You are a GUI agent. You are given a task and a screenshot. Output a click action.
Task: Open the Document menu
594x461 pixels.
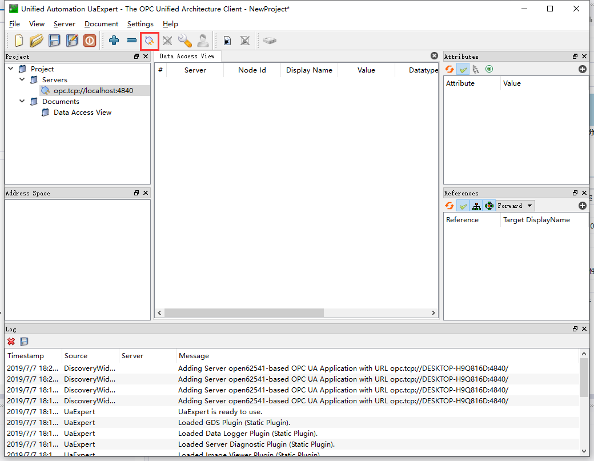(101, 24)
